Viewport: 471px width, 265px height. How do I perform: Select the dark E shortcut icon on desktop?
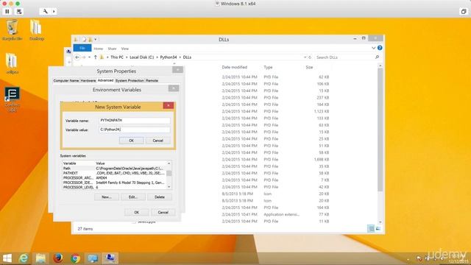[12, 99]
